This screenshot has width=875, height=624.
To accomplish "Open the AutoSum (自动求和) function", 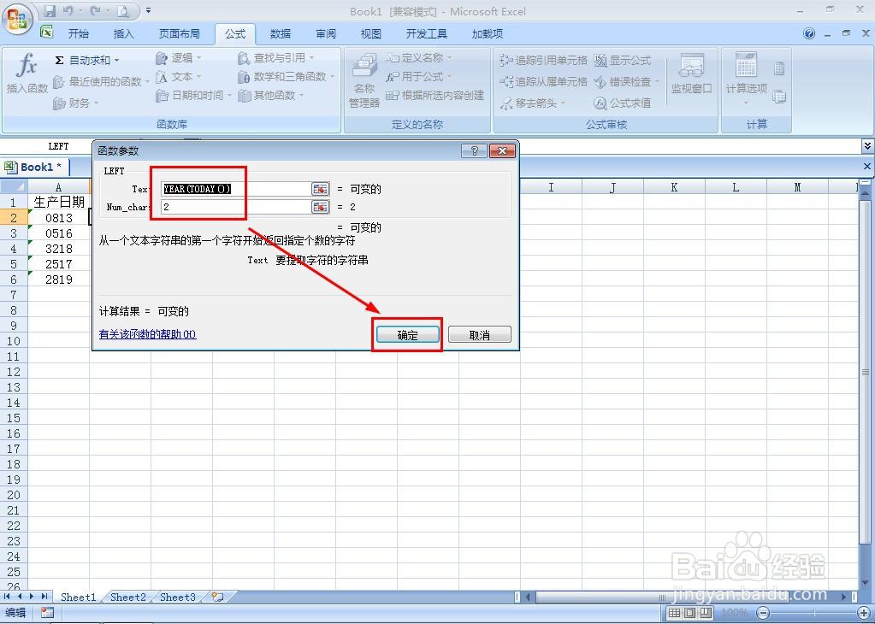I will pos(86,60).
